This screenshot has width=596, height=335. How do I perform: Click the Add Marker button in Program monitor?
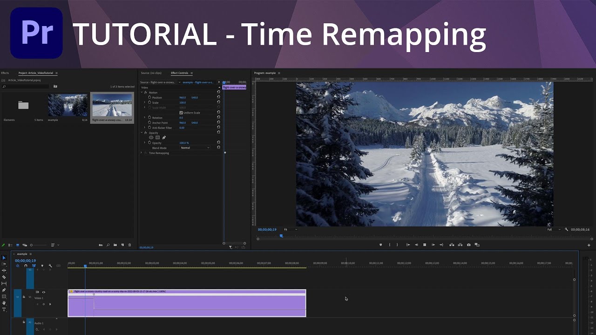(380, 245)
